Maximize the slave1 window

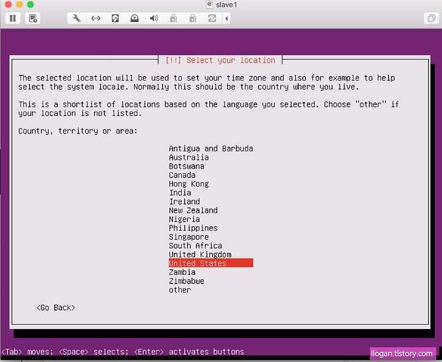tap(31, 4)
